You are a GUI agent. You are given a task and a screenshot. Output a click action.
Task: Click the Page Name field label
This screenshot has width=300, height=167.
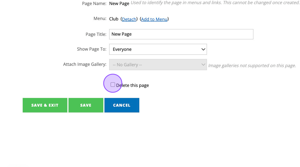click(94, 3)
